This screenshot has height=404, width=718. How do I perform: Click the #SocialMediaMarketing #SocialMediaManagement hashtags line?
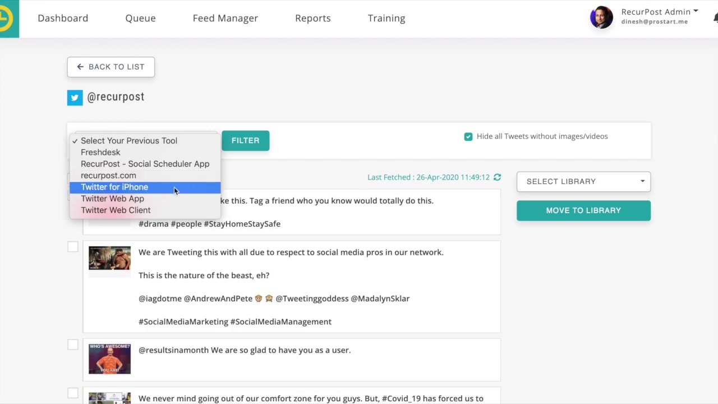(x=235, y=322)
